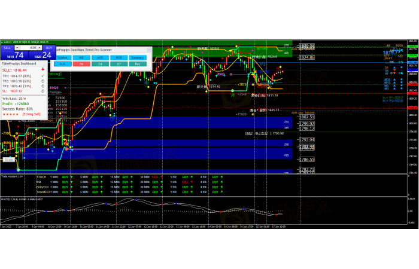This screenshot has width=419, height=269.
Task: Select the M15 tab in Trend Scanner
Action: tap(99, 57)
